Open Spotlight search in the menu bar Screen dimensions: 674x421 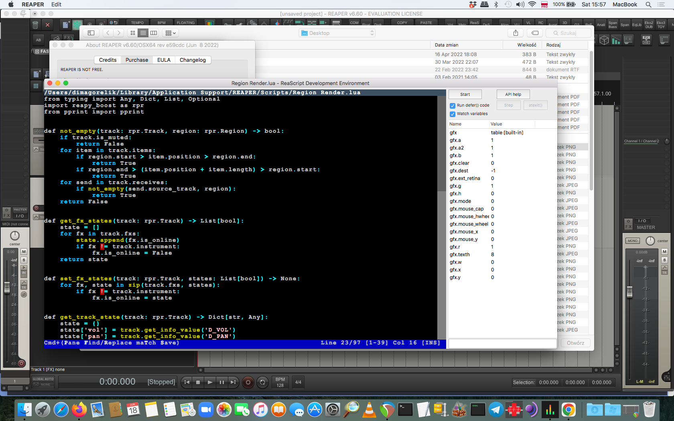(x=648, y=4)
